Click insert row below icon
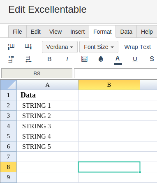Viewport: 157px width, 183px height. click(28, 59)
